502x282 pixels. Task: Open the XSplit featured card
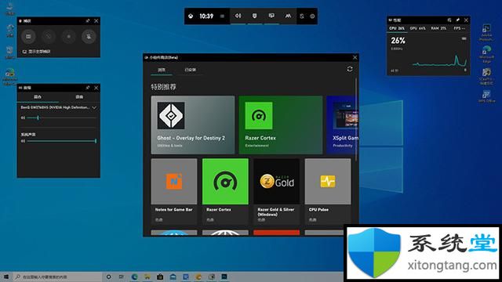(x=343, y=125)
